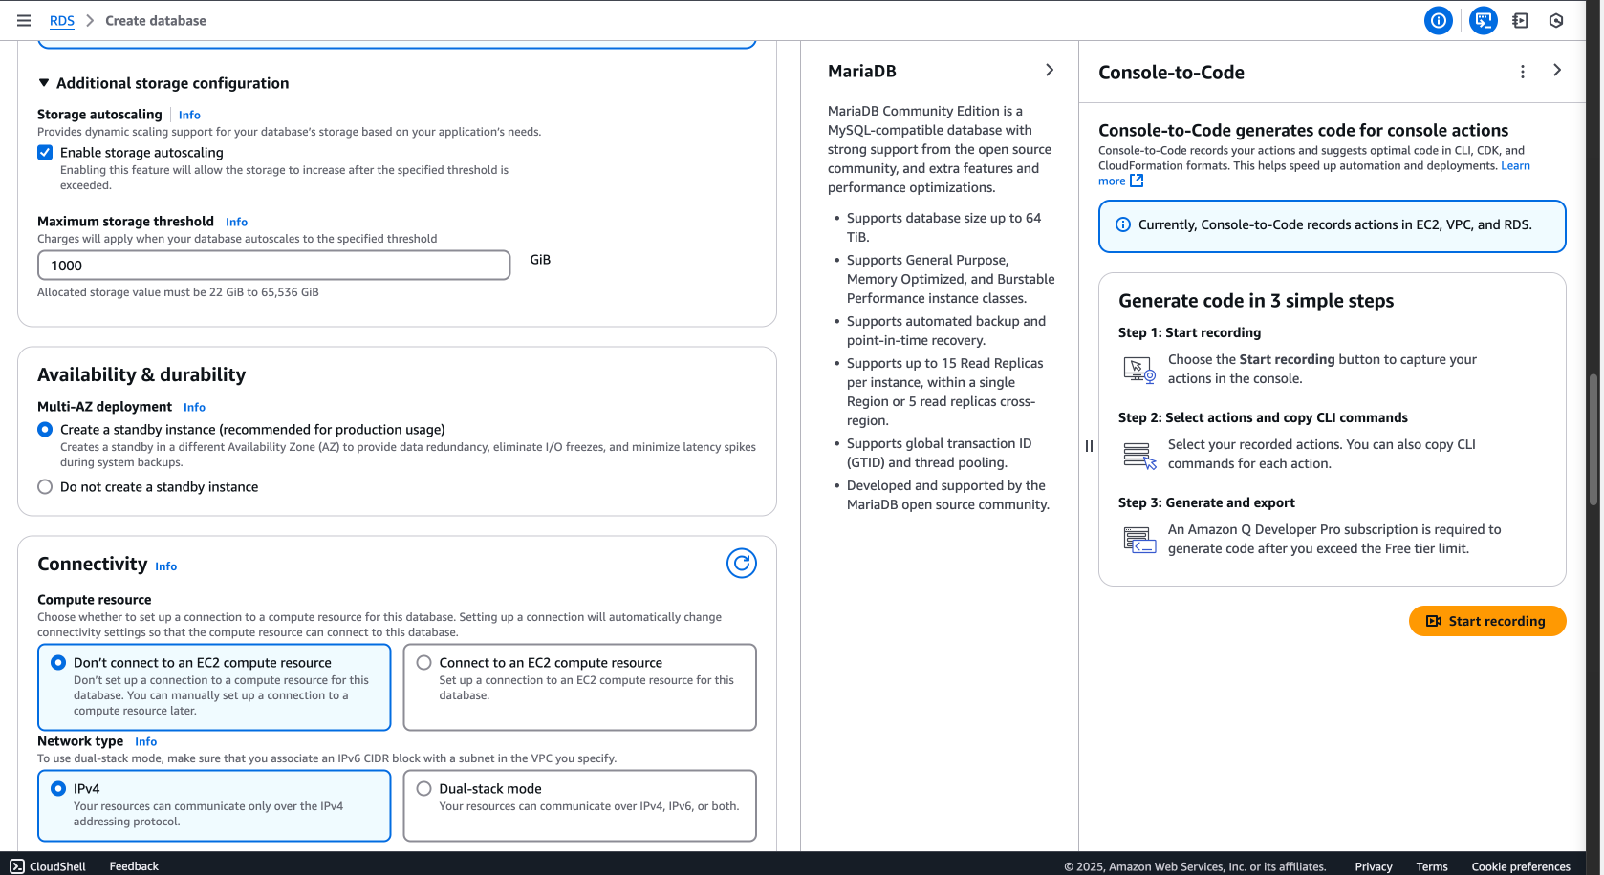Open the CloudShell panel icon in the top header

[x=1520, y=20]
